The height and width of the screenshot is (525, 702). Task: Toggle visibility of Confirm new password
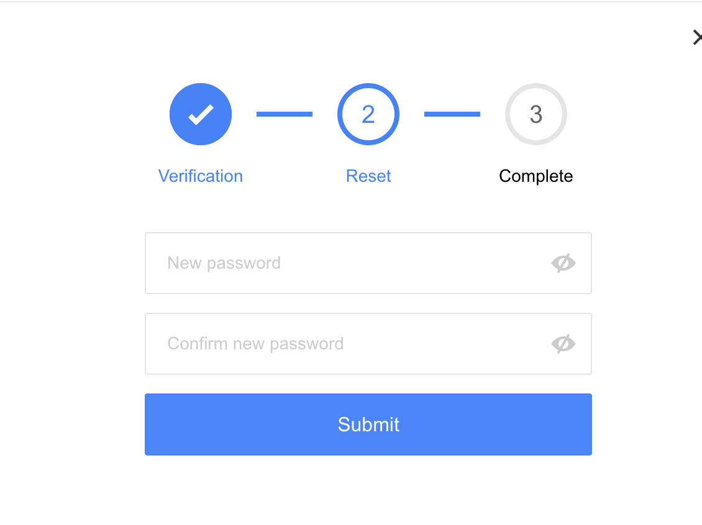coord(563,343)
